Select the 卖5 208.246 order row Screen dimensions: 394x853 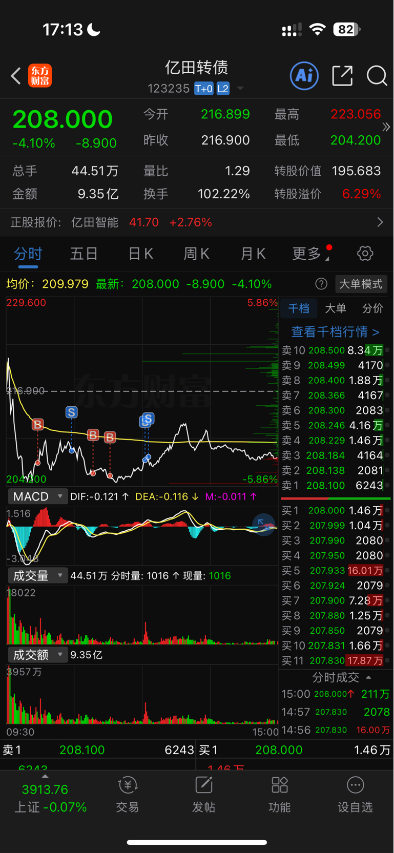click(x=335, y=425)
